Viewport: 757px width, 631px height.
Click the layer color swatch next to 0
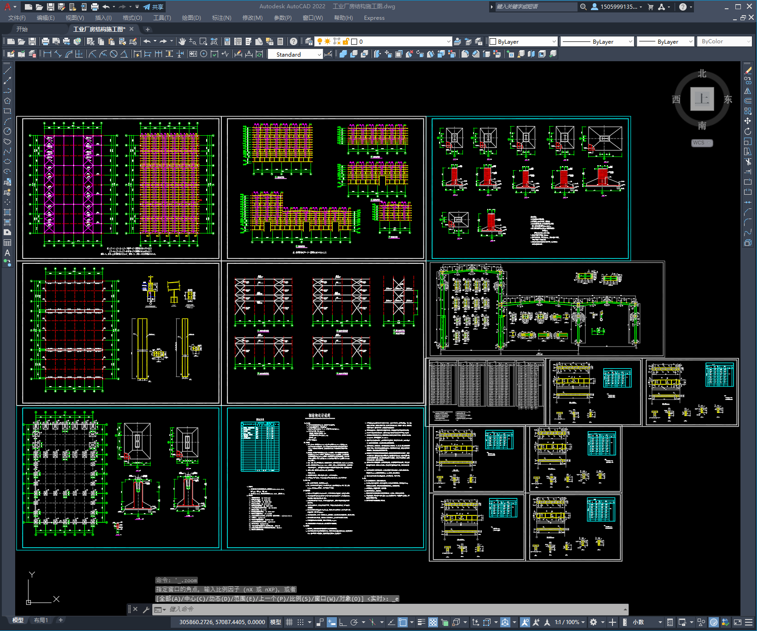[x=354, y=41]
